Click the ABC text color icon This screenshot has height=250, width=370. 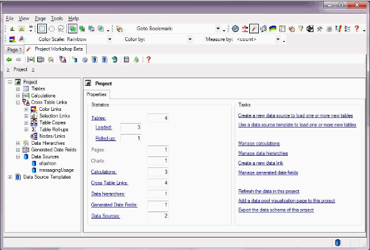tap(22, 39)
